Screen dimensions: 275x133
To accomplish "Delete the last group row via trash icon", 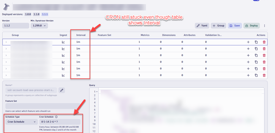I will click(x=264, y=75).
